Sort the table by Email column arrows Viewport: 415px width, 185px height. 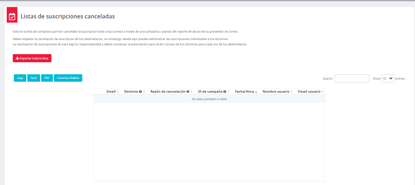coord(118,92)
